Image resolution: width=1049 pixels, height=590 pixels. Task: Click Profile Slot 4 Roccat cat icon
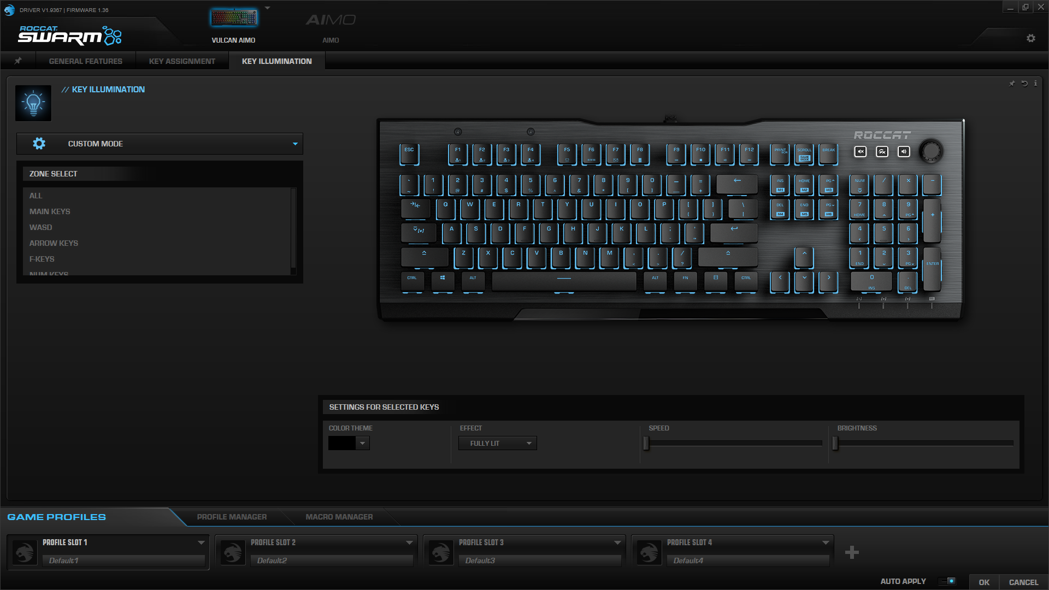[649, 552]
